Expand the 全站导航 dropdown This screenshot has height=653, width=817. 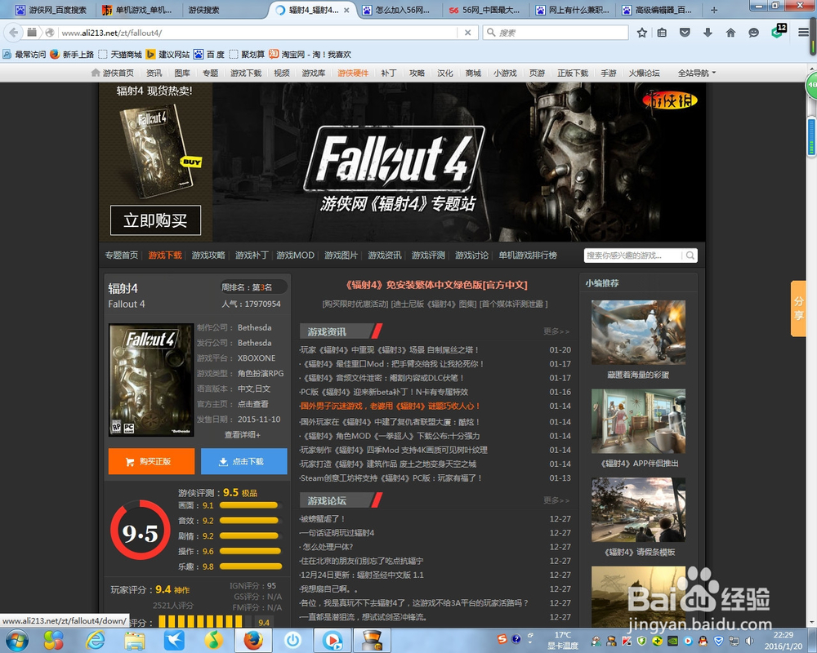[x=697, y=73]
